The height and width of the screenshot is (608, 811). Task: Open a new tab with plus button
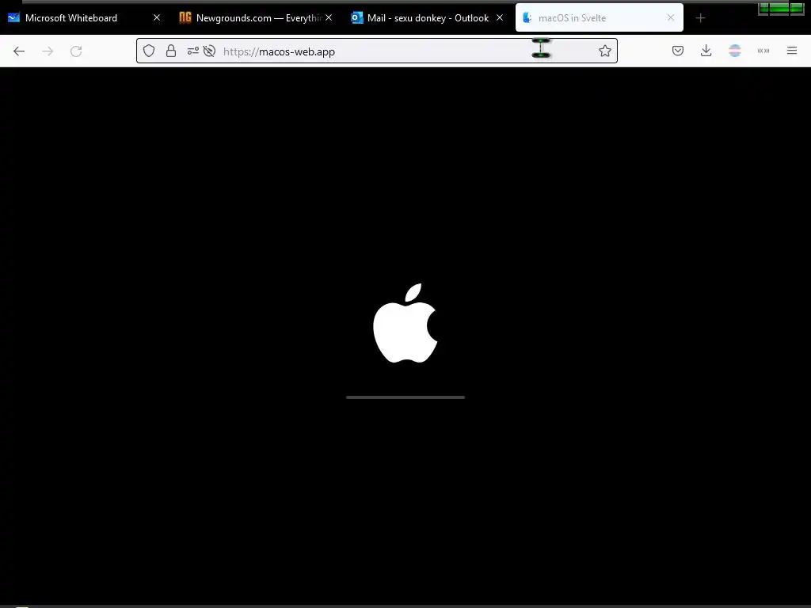[700, 18]
